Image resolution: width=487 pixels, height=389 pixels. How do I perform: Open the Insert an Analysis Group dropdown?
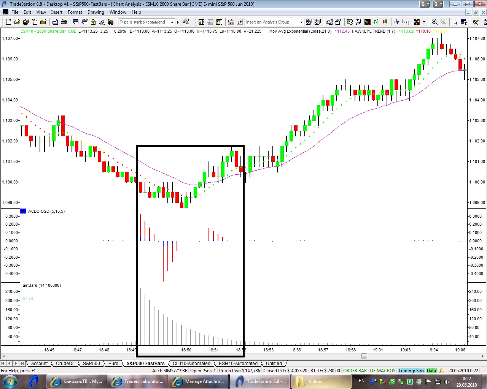(301, 22)
